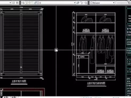Switch to the first layout tab
The height and width of the screenshot is (98, 131).
pyautogui.click(x=6, y=97)
